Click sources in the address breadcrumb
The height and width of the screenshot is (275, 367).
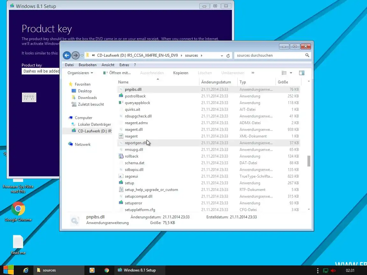[x=191, y=55]
